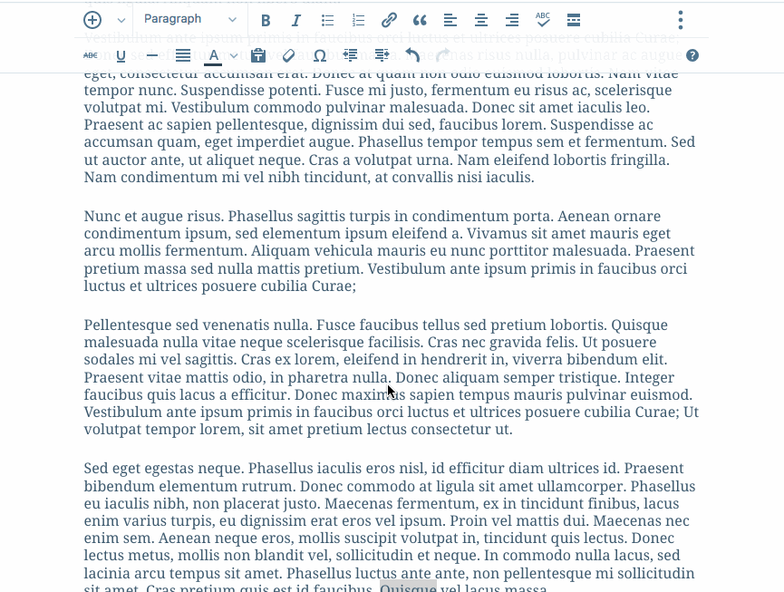Align text right

tap(511, 21)
